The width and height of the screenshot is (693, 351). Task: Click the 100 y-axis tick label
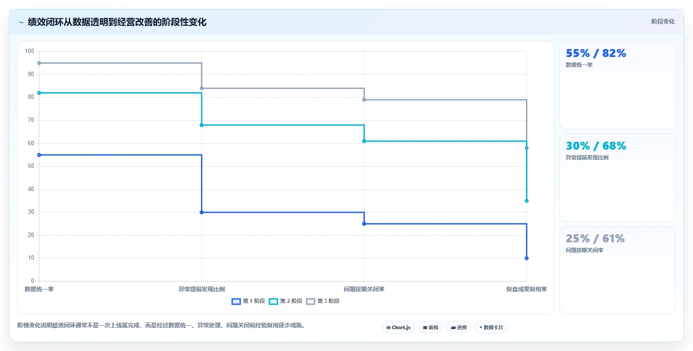click(x=29, y=51)
